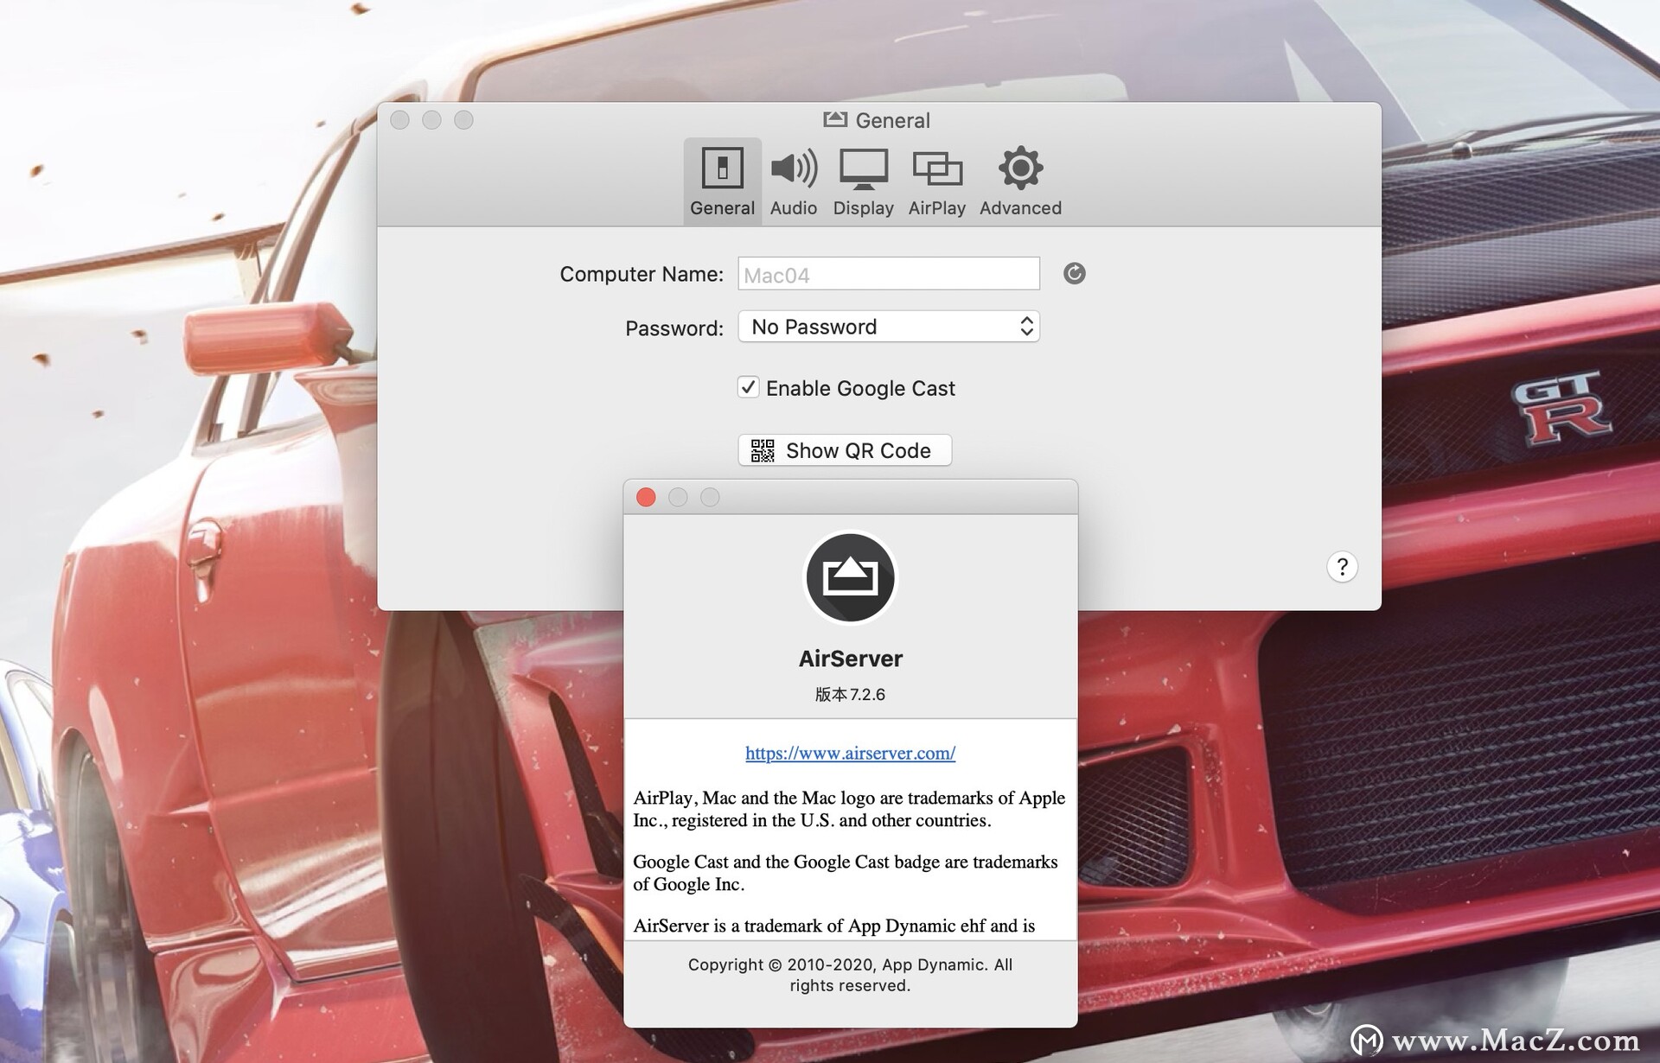Open the AirServer website link

(849, 752)
